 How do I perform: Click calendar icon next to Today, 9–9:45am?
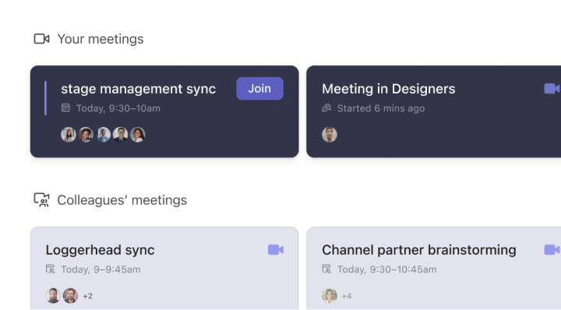[50, 269]
